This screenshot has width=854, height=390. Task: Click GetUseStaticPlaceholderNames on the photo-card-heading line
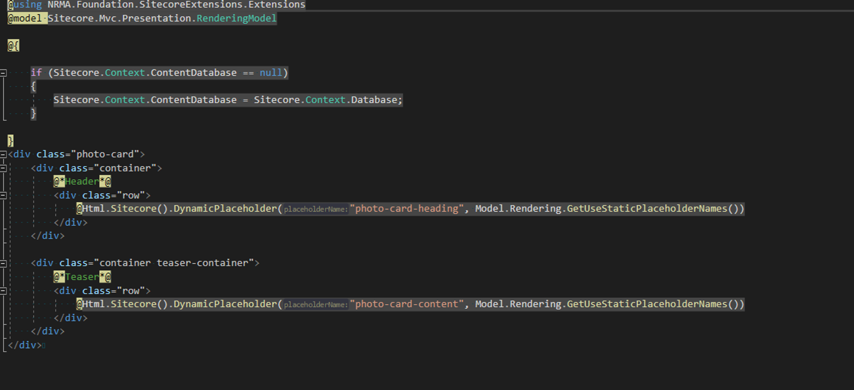pyautogui.click(x=647, y=209)
